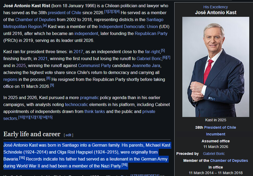Jump to footnote [10] after 'sectors'
253x176 pixels.
coord(21,117)
